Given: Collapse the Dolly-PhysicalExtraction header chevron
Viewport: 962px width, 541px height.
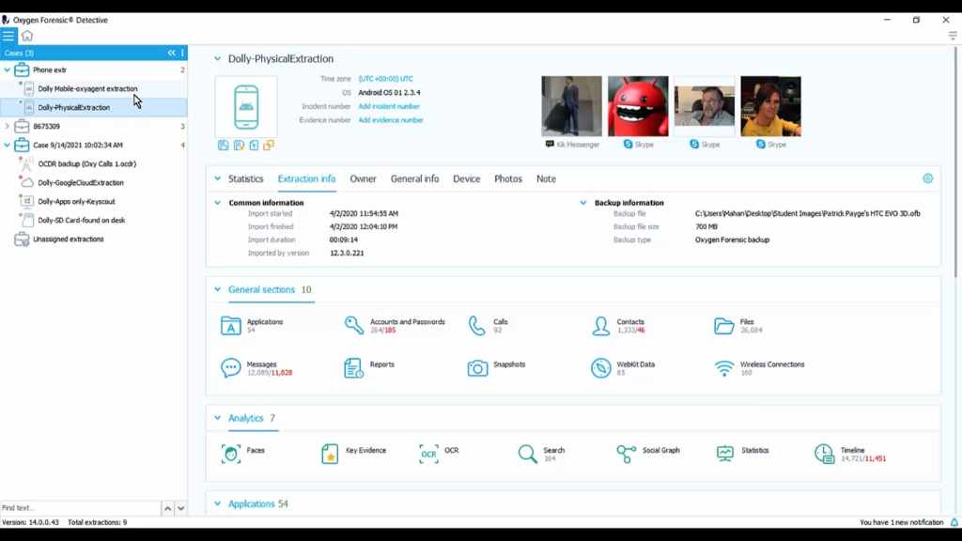Looking at the screenshot, I should [217, 59].
